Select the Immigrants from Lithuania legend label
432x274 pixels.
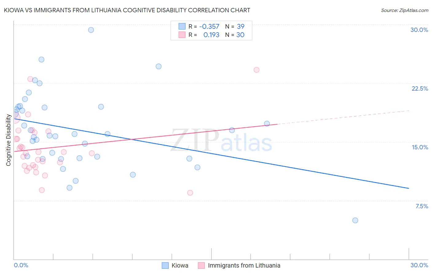tap(244, 265)
